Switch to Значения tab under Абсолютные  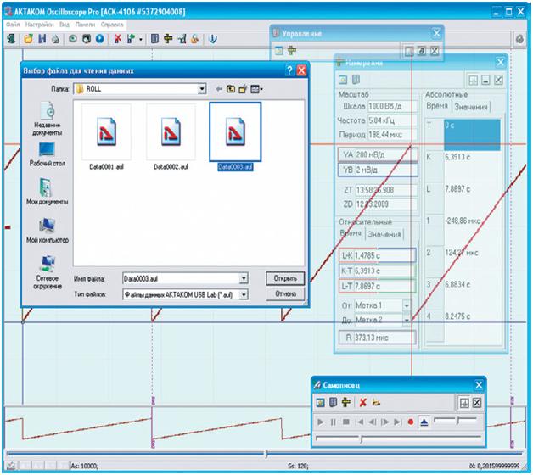[x=471, y=107]
